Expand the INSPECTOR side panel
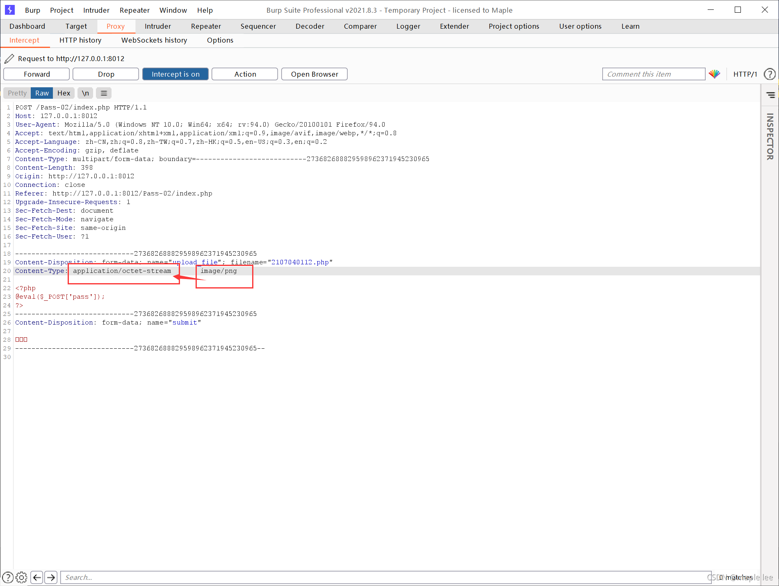This screenshot has width=779, height=586. (770, 136)
